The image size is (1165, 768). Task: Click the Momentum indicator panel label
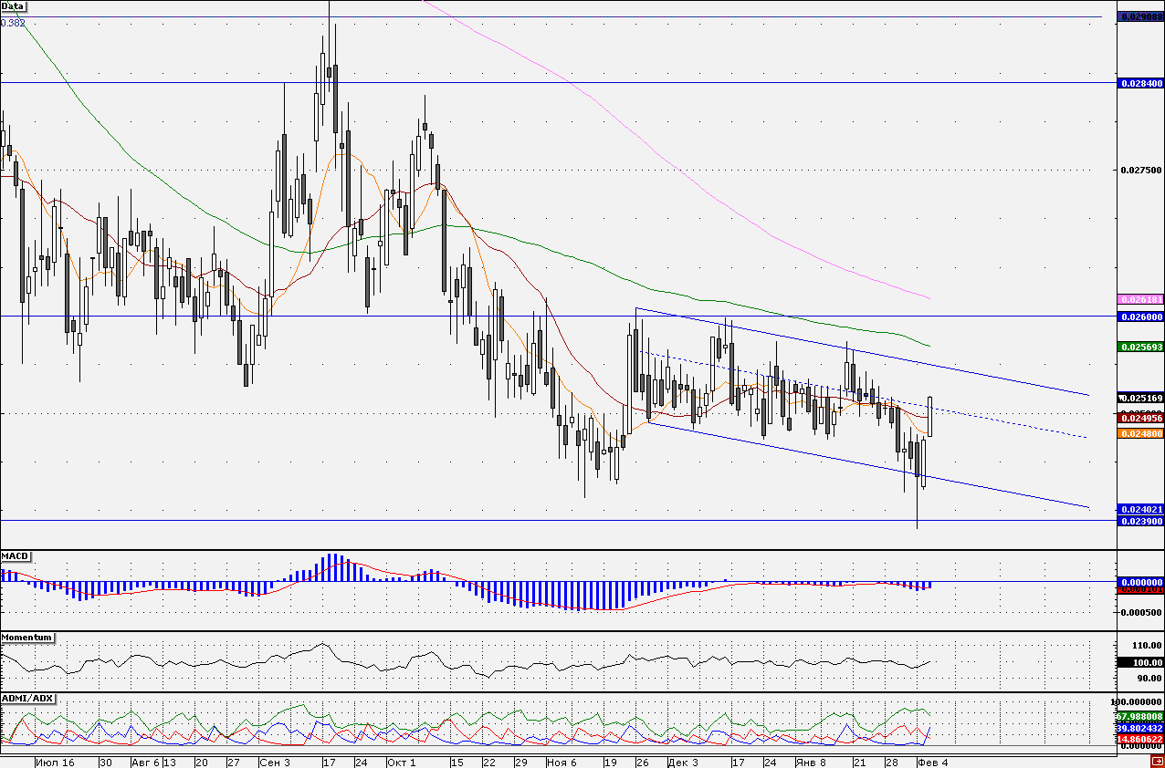[26, 637]
